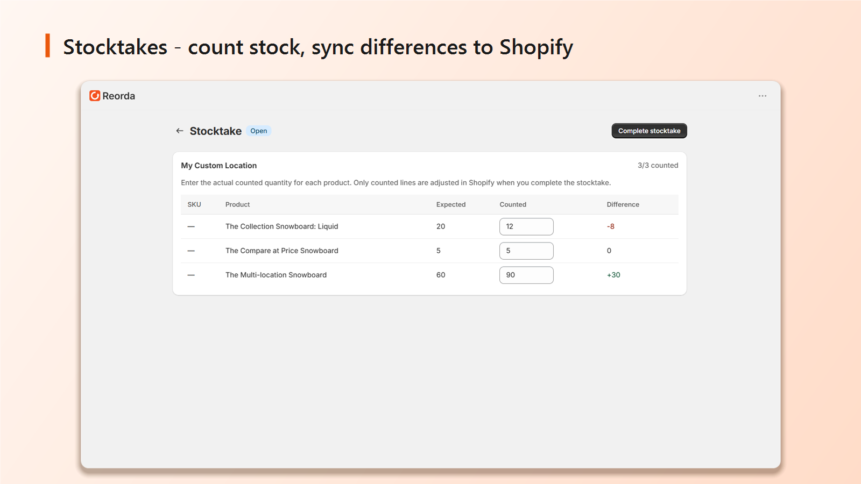861x484 pixels.
Task: Focus counted field for Compare at Price Snowboard
Action: [526, 251]
